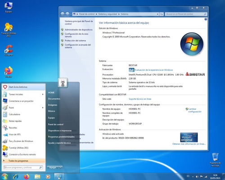Screen dimensions: 225x180
Task: Open Configuración avanzada del sistema
Action: pos(78,46)
